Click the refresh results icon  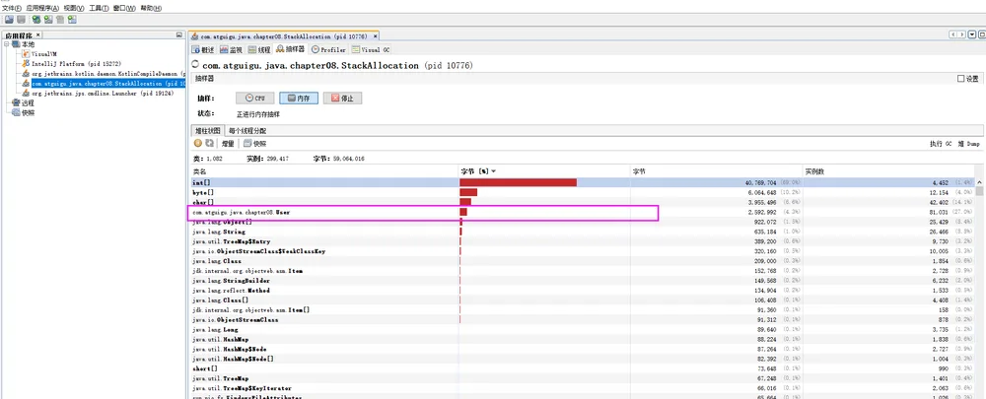click(209, 143)
